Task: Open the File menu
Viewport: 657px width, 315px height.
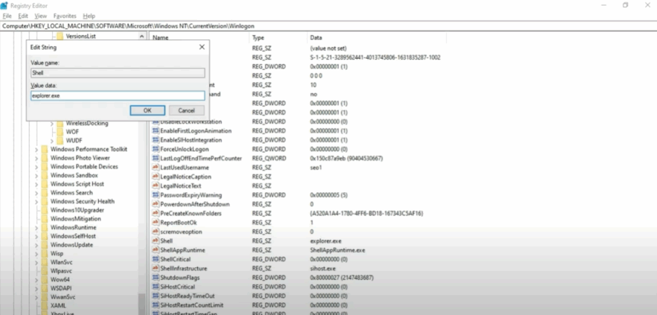Action: pyautogui.click(x=7, y=16)
